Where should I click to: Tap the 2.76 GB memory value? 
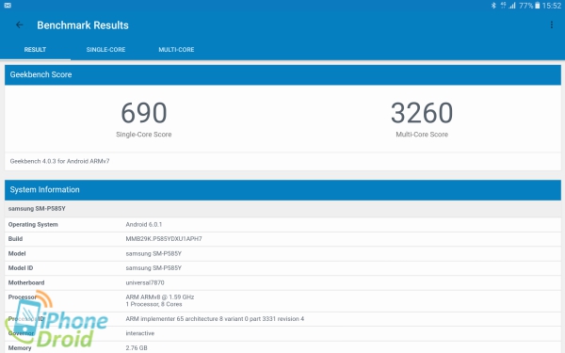point(137,348)
